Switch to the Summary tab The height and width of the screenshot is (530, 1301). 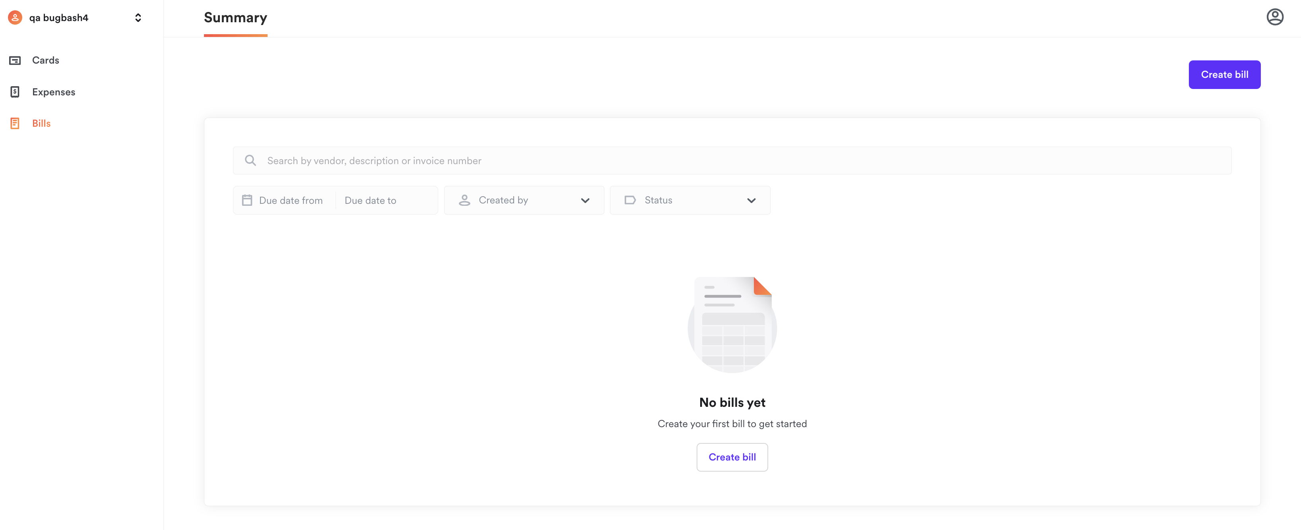point(235,17)
